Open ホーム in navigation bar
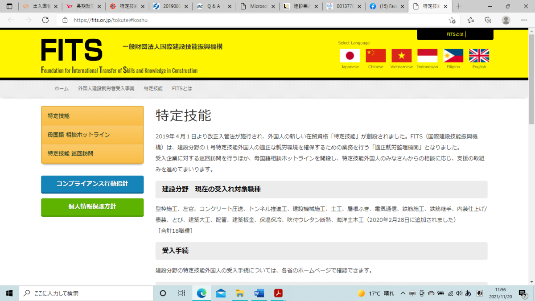This screenshot has height=301, width=535. [x=62, y=89]
